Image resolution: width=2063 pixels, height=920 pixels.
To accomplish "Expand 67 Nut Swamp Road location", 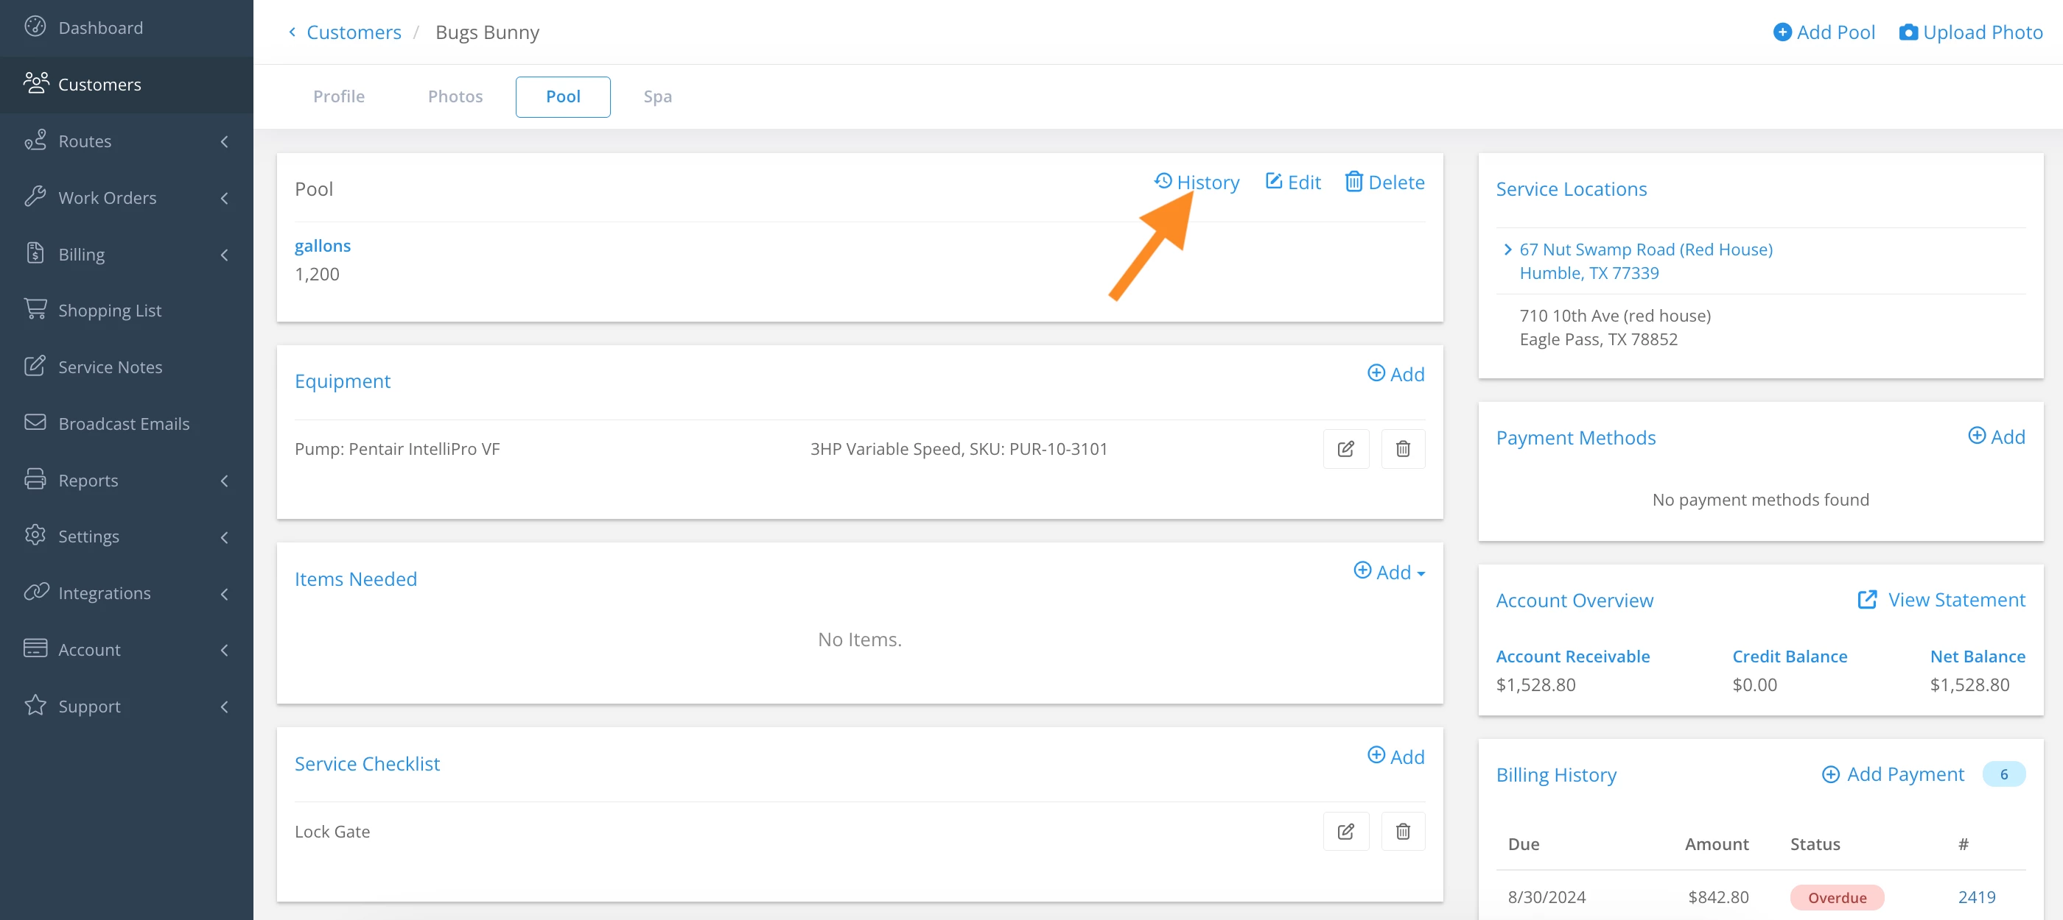I will click(x=1508, y=250).
